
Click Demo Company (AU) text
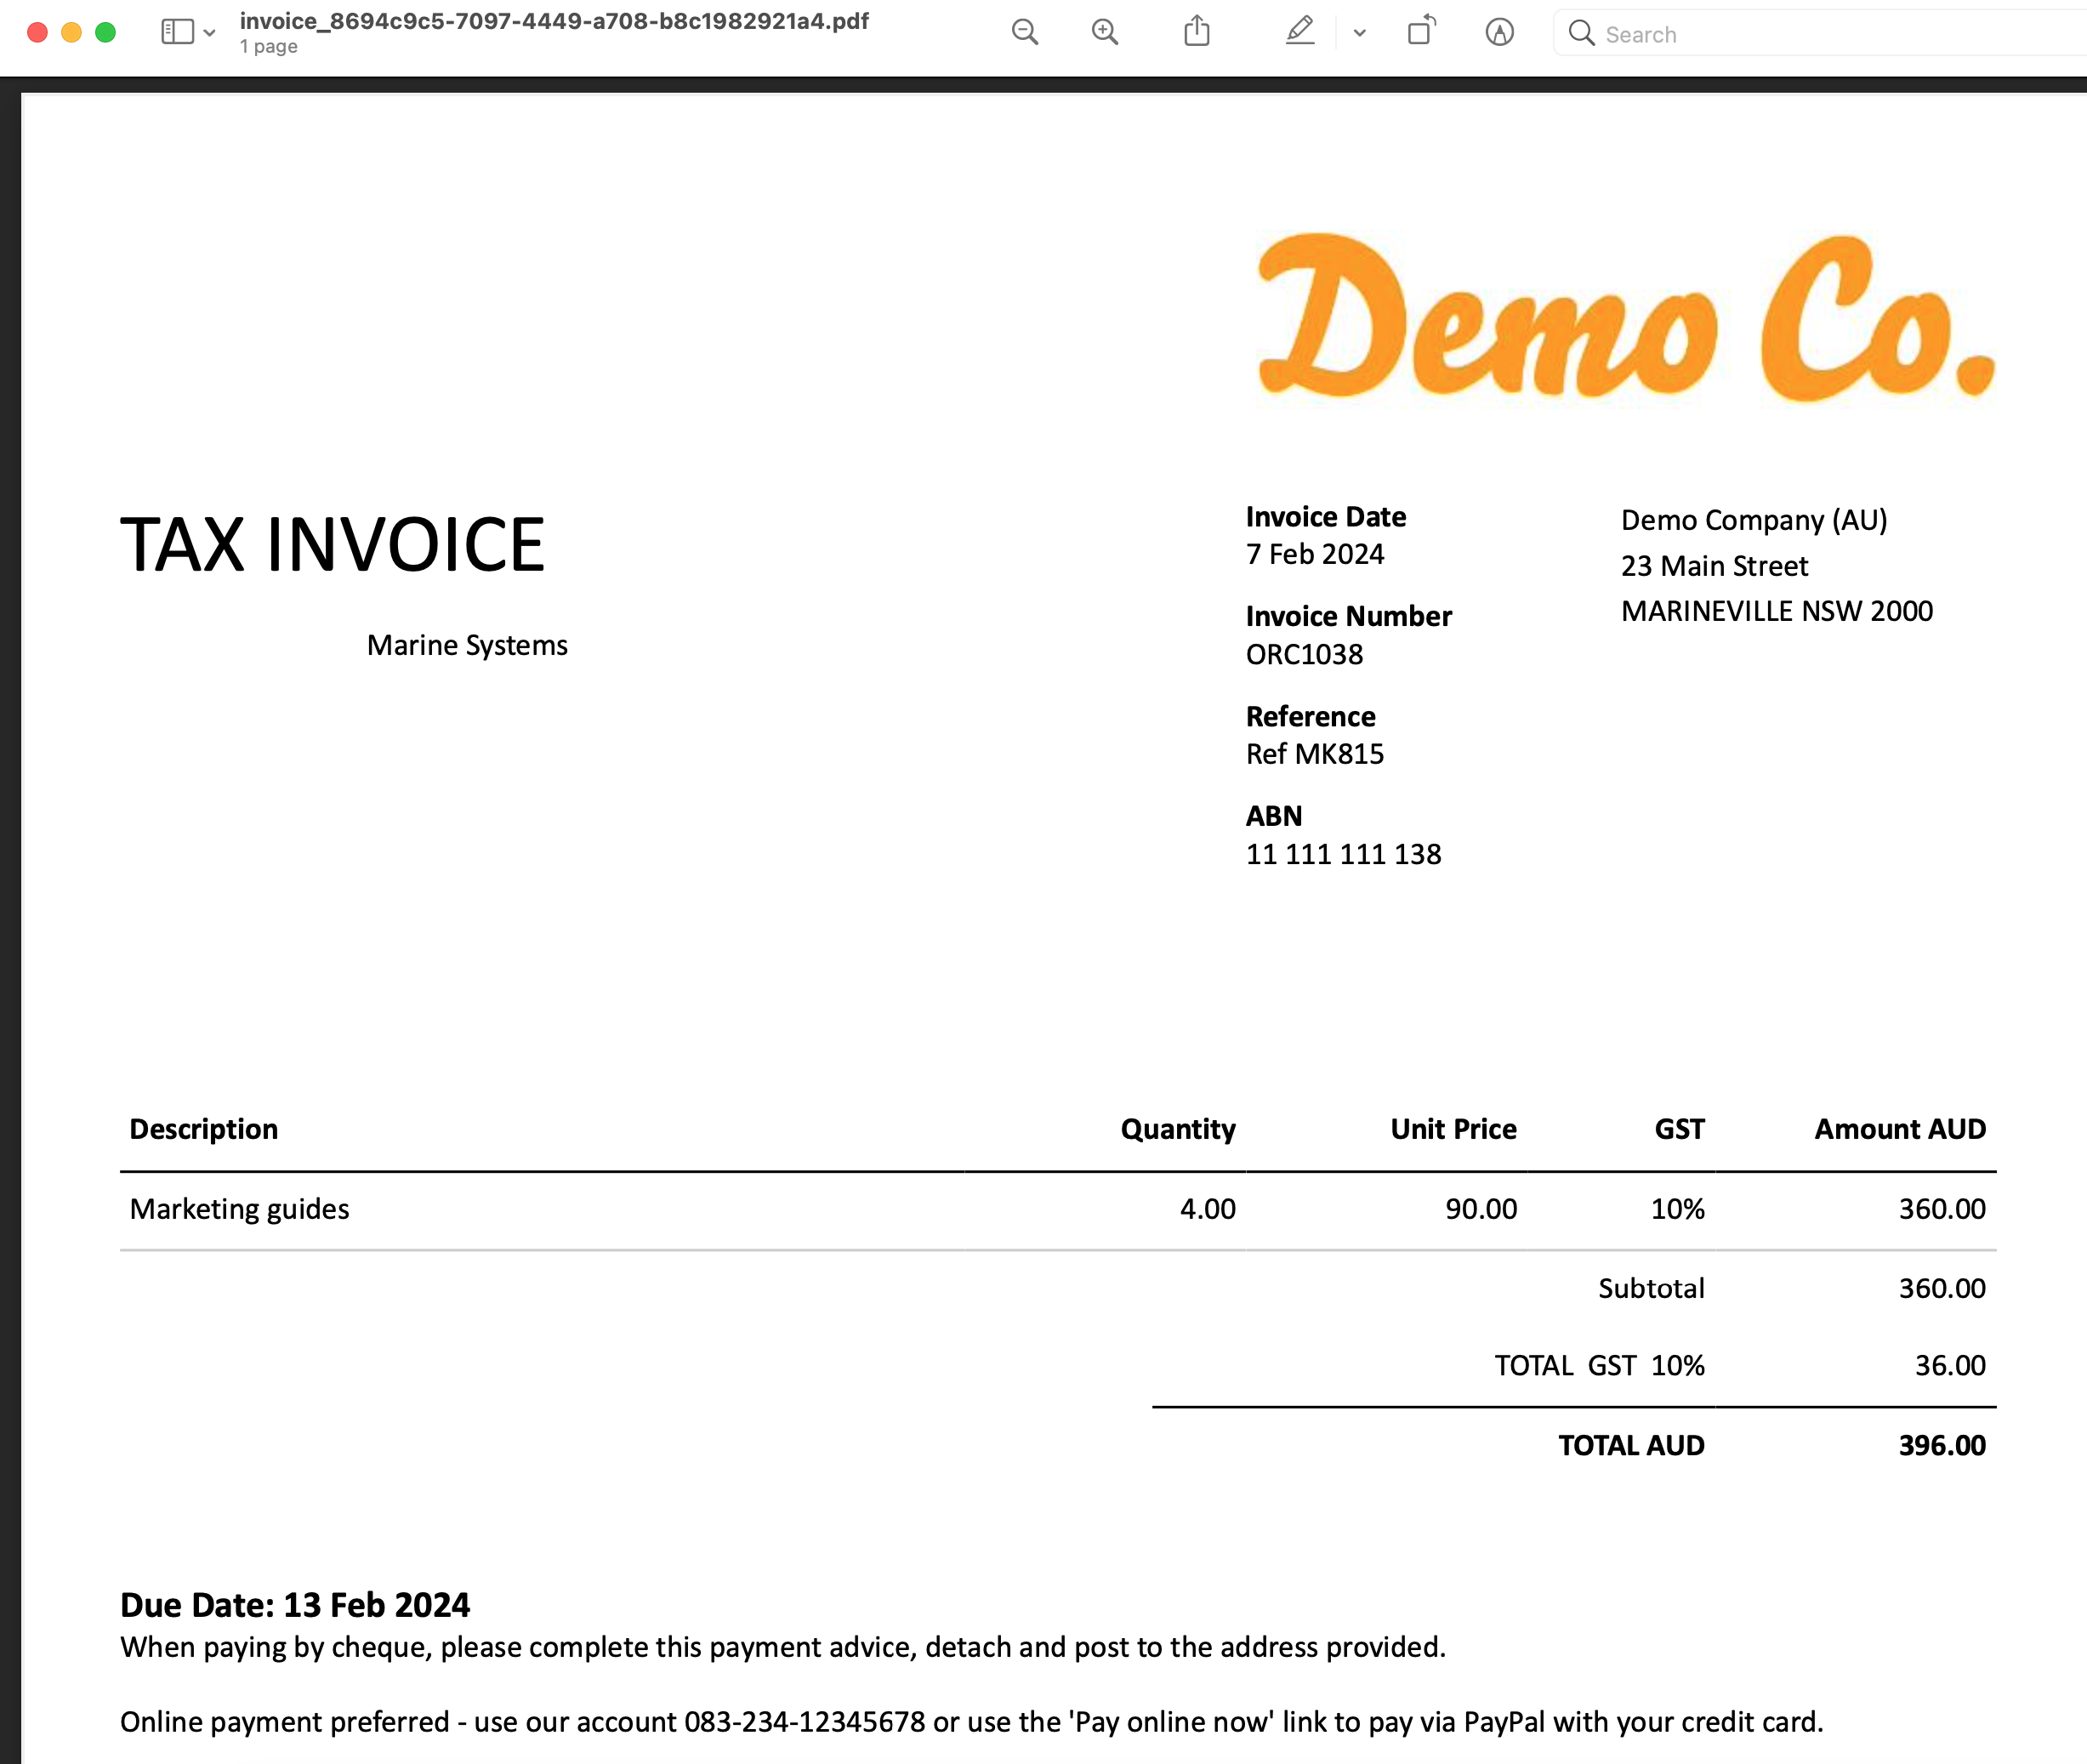coord(1754,521)
